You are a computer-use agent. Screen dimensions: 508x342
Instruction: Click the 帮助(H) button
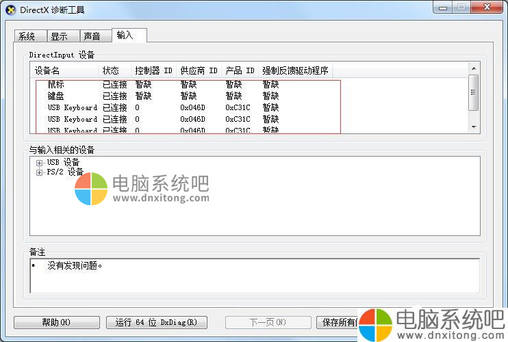[x=57, y=322]
